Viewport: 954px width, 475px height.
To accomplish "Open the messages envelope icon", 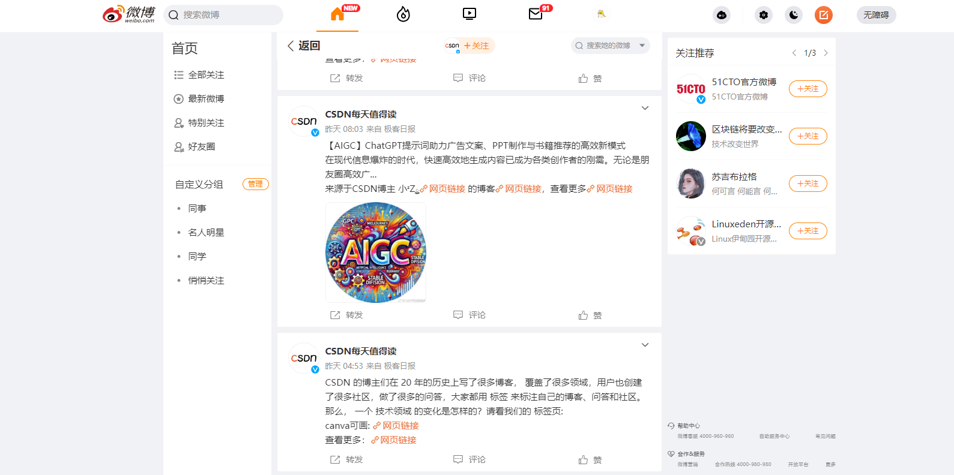I will [536, 14].
